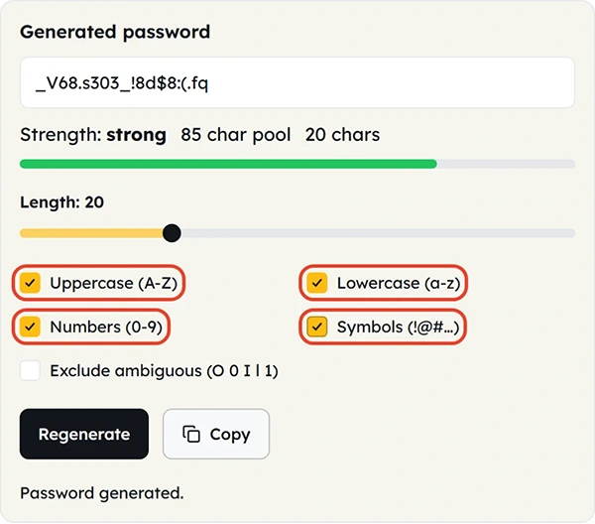Click the Password generated status message
595x524 pixels.
tap(102, 493)
